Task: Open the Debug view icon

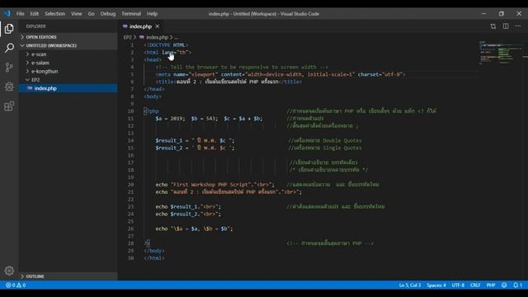Action: [9, 87]
